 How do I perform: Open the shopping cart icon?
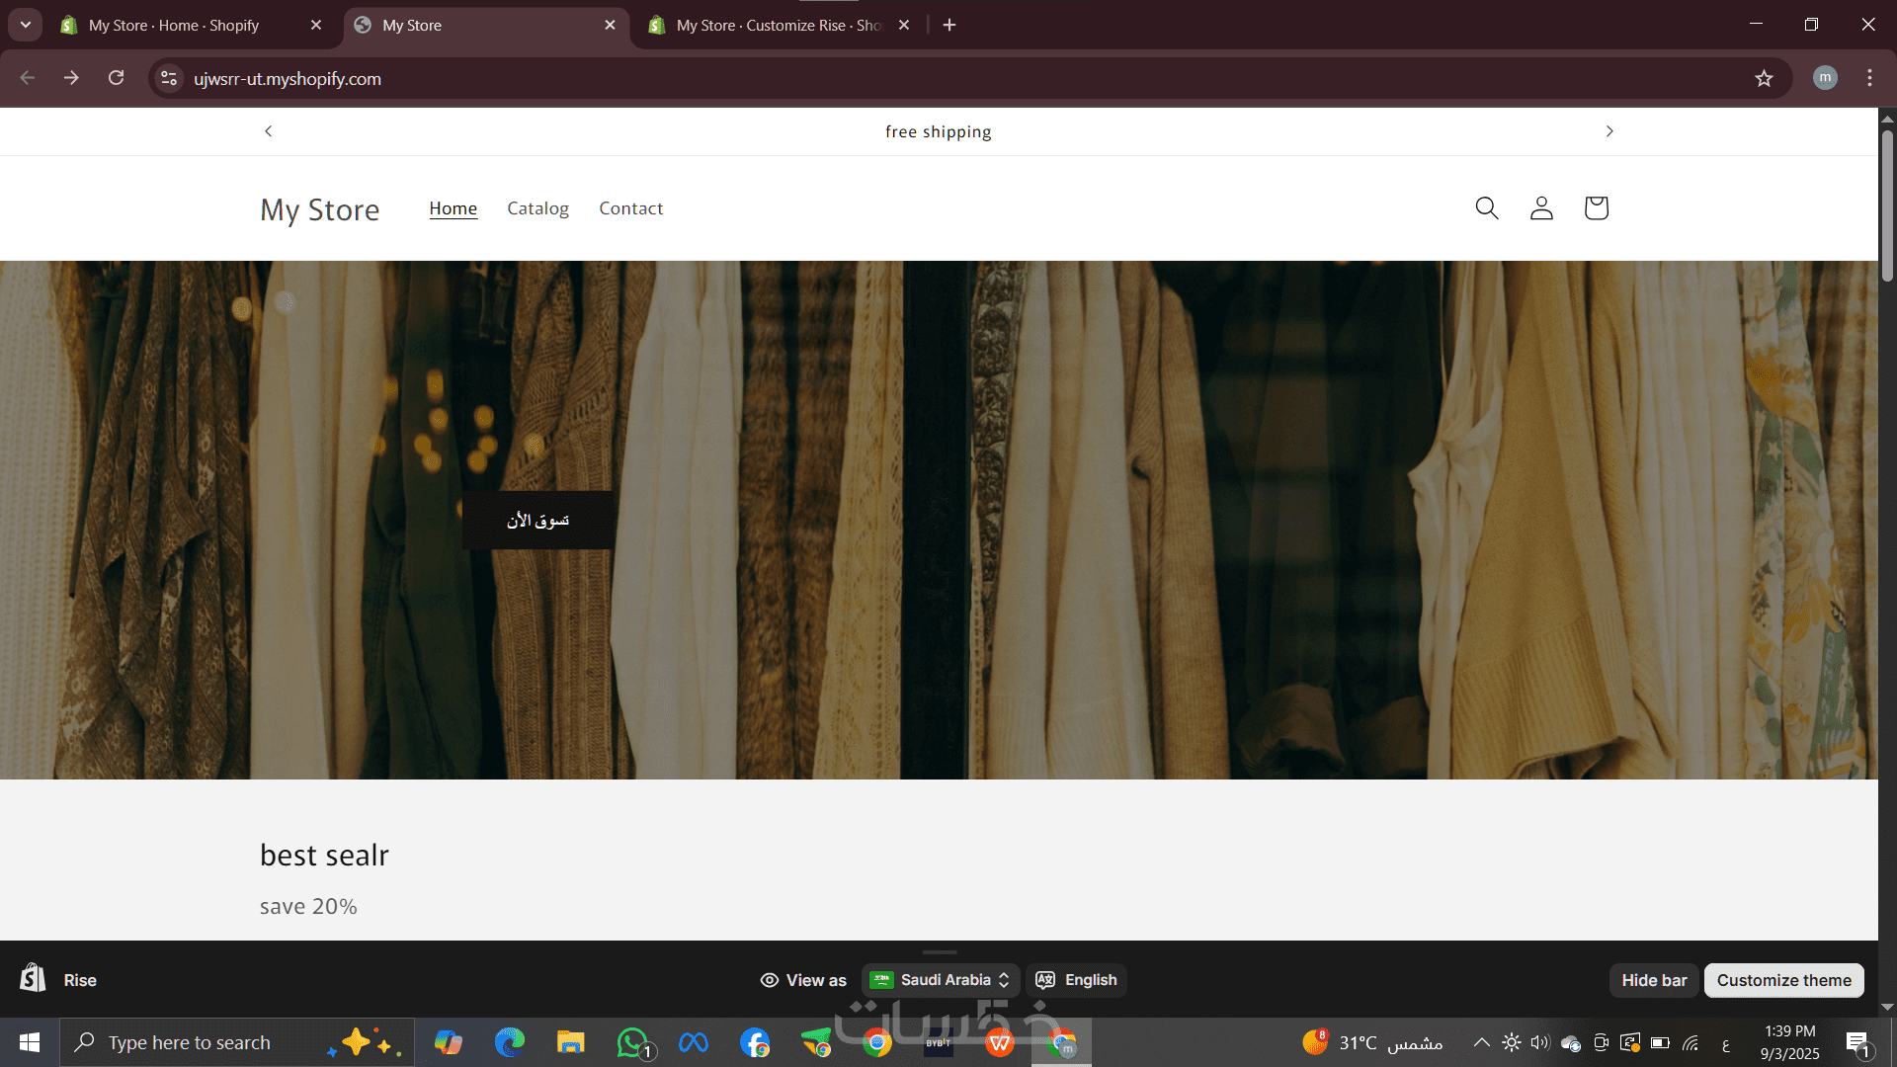click(x=1596, y=207)
